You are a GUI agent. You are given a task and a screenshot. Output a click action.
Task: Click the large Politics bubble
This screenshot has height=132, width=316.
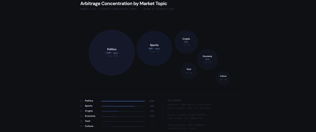pos(112,52)
